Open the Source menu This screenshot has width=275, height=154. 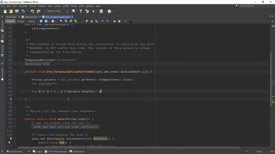pos(33,6)
